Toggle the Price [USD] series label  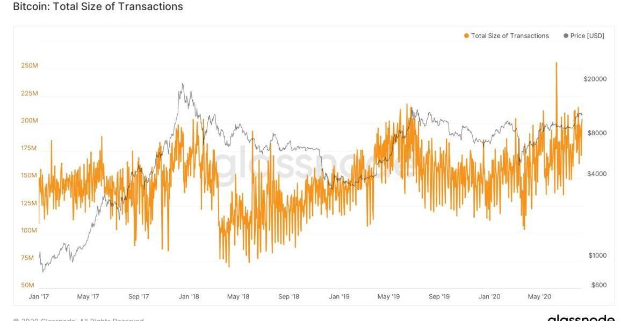tap(587, 36)
